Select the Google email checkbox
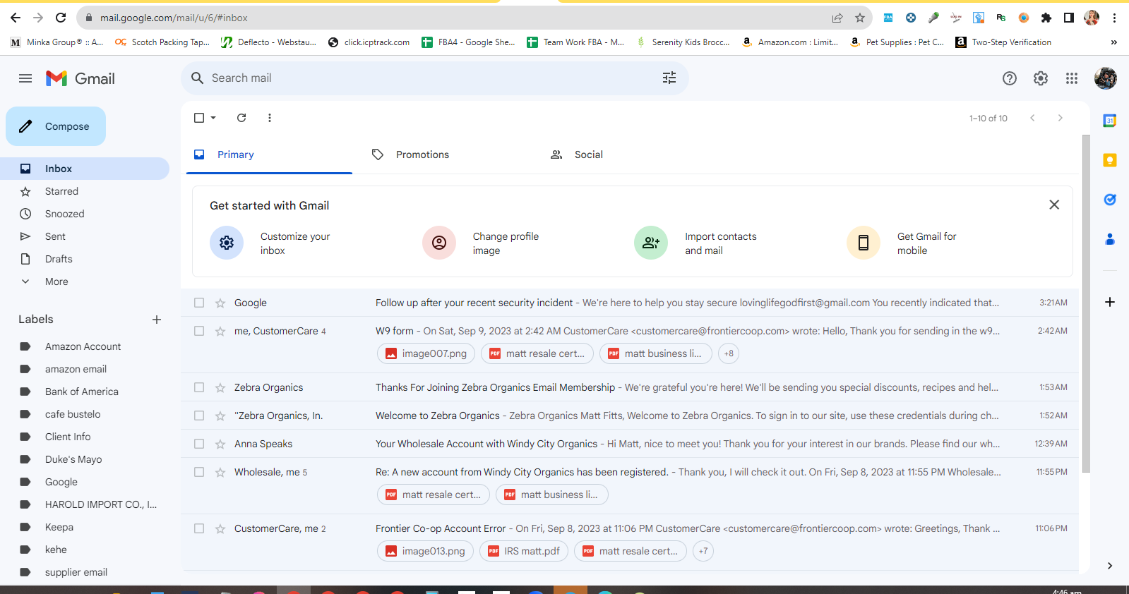The width and height of the screenshot is (1129, 594). (199, 303)
